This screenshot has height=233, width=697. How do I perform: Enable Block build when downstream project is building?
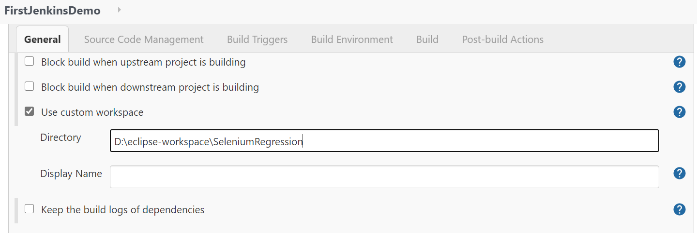30,87
